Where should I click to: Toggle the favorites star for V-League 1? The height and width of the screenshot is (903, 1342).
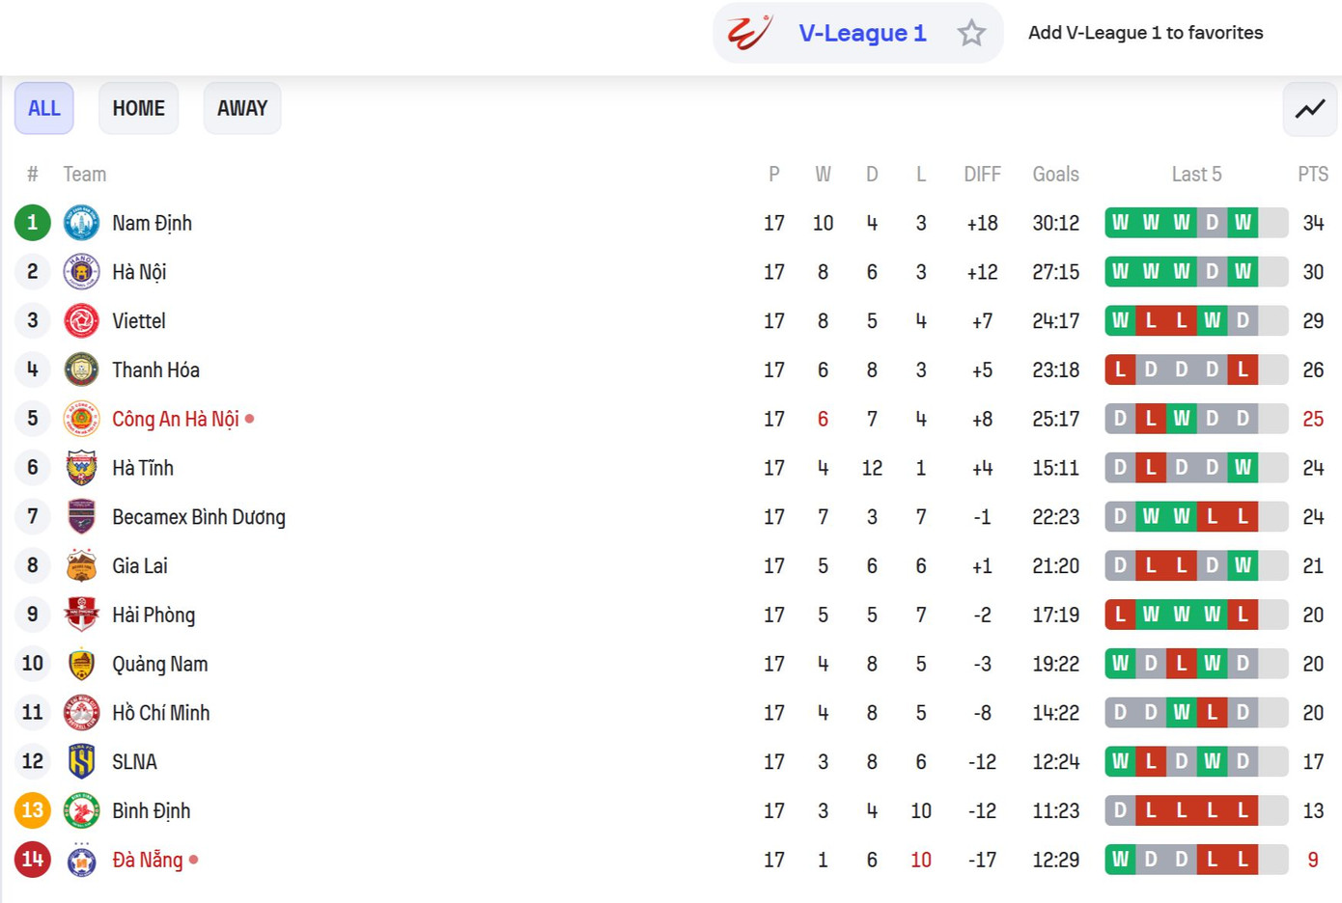(971, 33)
